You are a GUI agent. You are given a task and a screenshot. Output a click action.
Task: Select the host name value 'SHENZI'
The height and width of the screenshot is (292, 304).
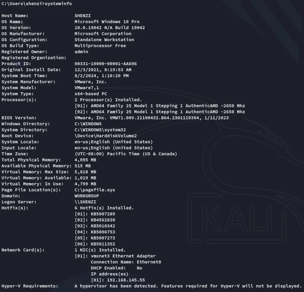[x=83, y=16]
